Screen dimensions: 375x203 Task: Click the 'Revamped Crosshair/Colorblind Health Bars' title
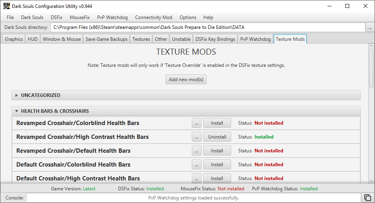78,123
